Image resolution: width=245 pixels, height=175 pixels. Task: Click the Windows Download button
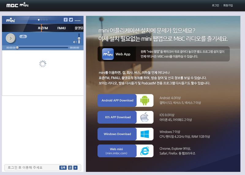pos(117,134)
